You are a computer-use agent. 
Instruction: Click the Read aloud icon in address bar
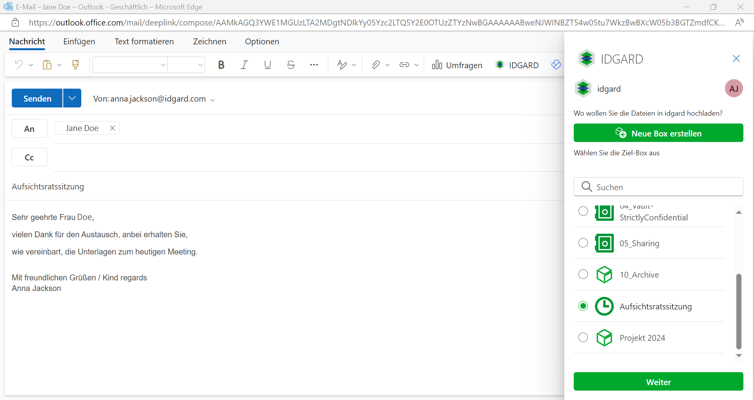click(x=739, y=22)
